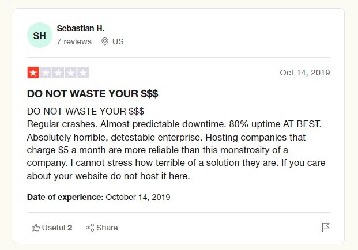This screenshot has width=358, height=250.
Task: Click the location pin icon
Action: coord(105,41)
